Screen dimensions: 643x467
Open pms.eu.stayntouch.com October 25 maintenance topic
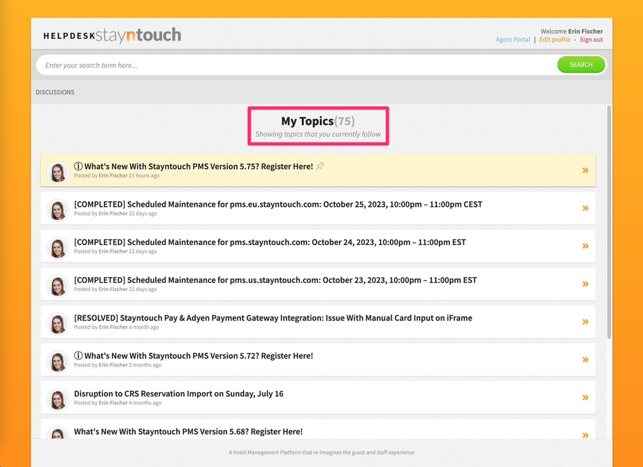coord(278,205)
